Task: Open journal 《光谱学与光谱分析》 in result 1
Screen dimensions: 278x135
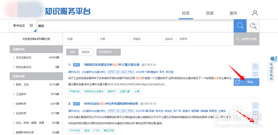Action: [93, 72]
